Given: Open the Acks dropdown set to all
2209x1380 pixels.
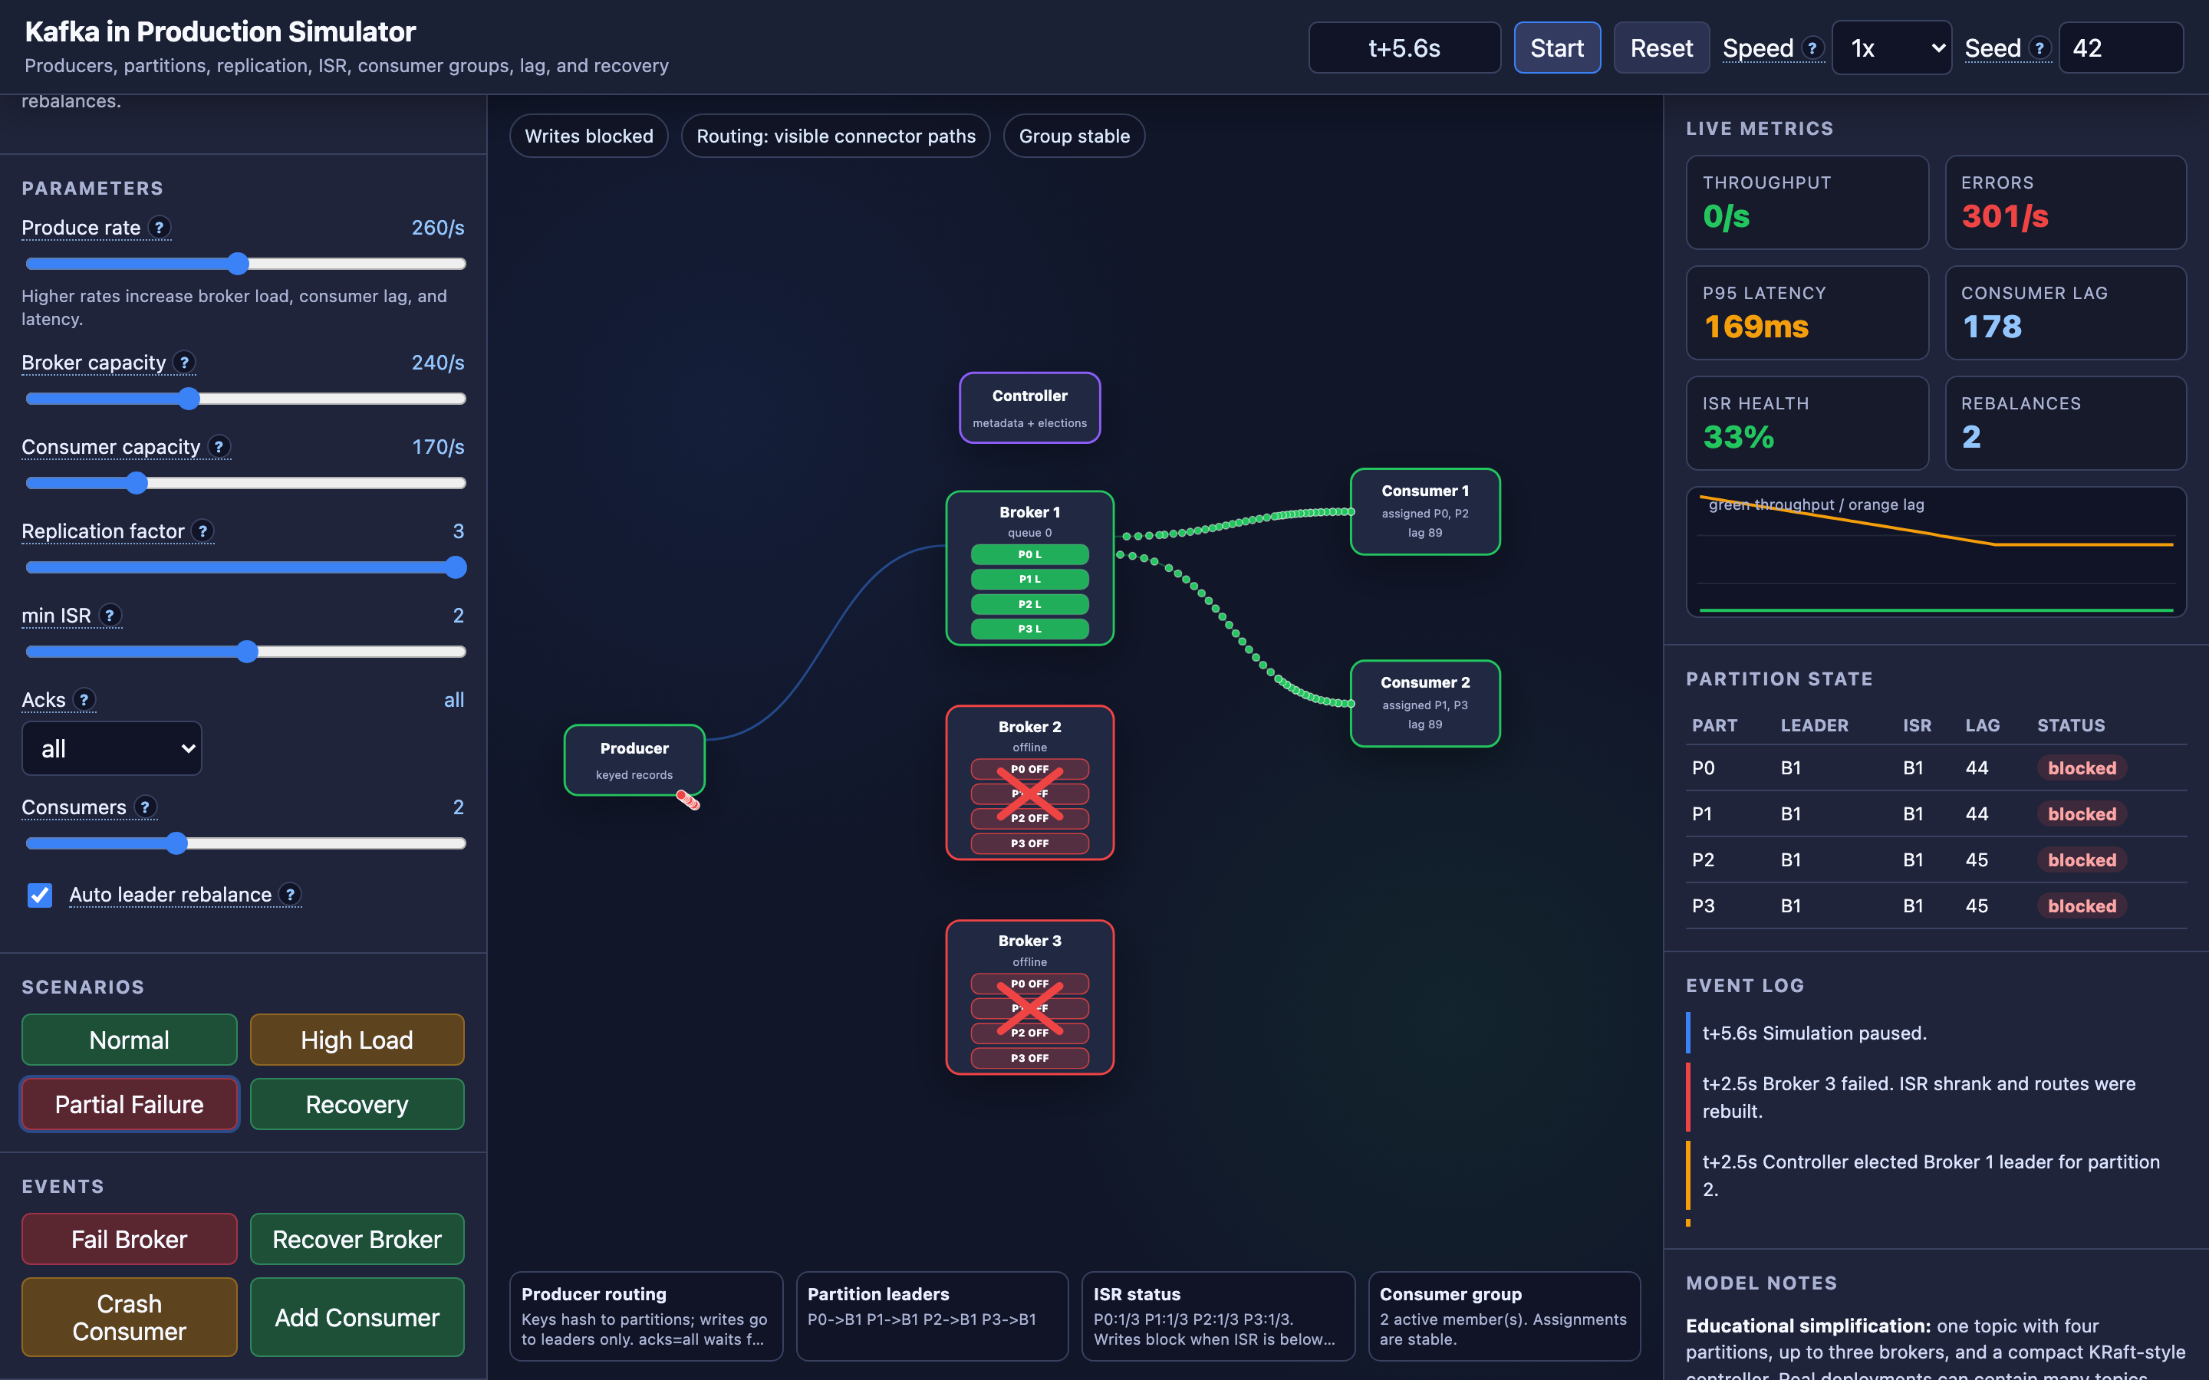Looking at the screenshot, I should coord(111,748).
